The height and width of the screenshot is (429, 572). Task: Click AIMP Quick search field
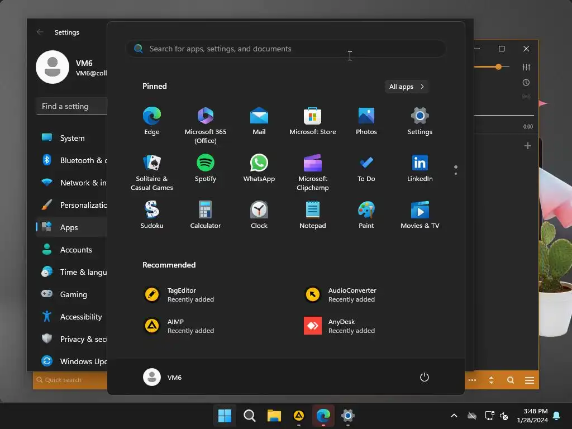point(71,380)
